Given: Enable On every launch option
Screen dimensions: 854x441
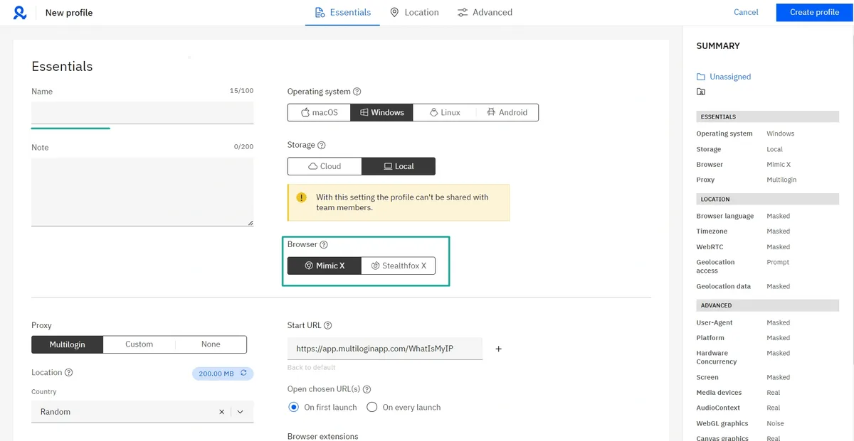Looking at the screenshot, I should click(x=371, y=407).
